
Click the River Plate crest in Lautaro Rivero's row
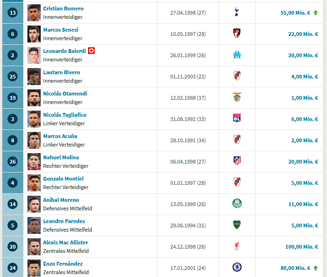237,76
